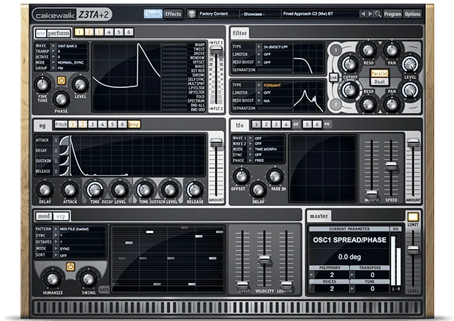Click the envelope Attack knob
Image resolution: width=454 pixels, height=321 pixels.
[x=70, y=190]
